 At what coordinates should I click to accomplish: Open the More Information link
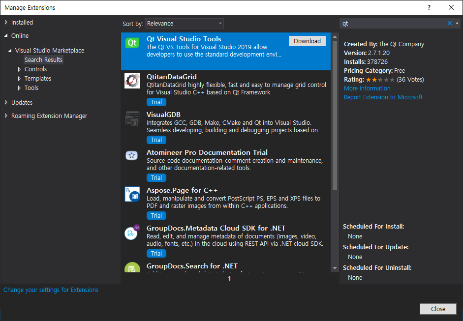367,88
